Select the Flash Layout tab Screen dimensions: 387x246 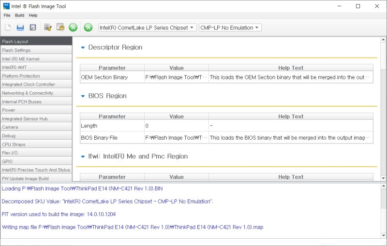(x=36, y=42)
